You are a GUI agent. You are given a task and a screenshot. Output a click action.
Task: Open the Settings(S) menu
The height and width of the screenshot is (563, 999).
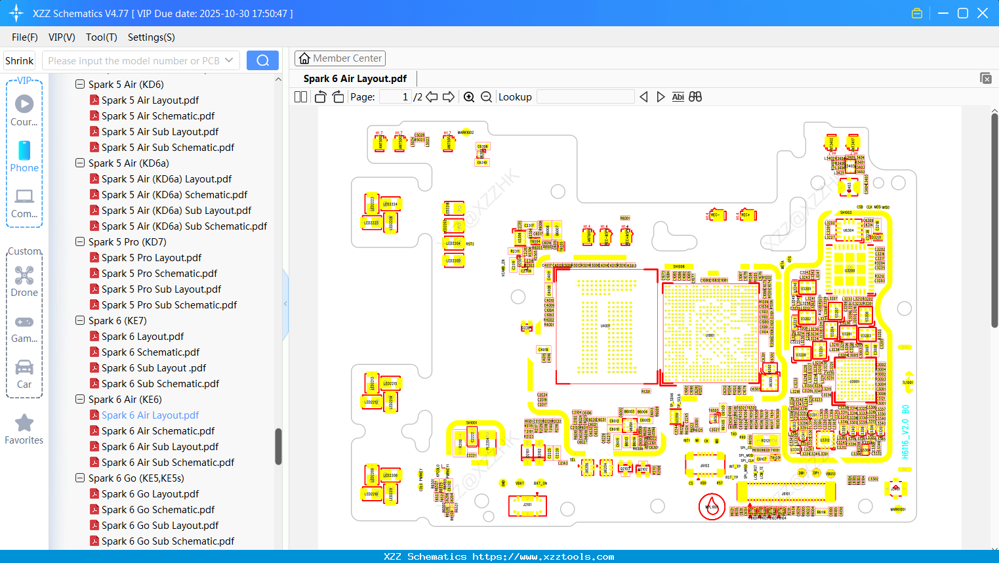click(151, 37)
